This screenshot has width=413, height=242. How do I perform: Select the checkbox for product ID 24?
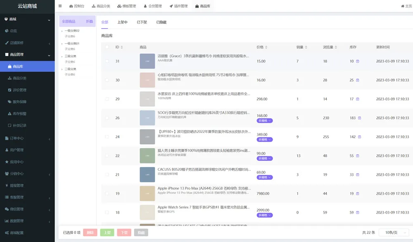pyautogui.click(x=107, y=137)
